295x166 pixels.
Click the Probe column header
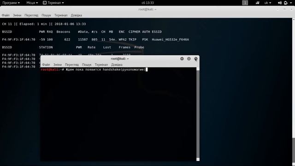tap(139, 47)
